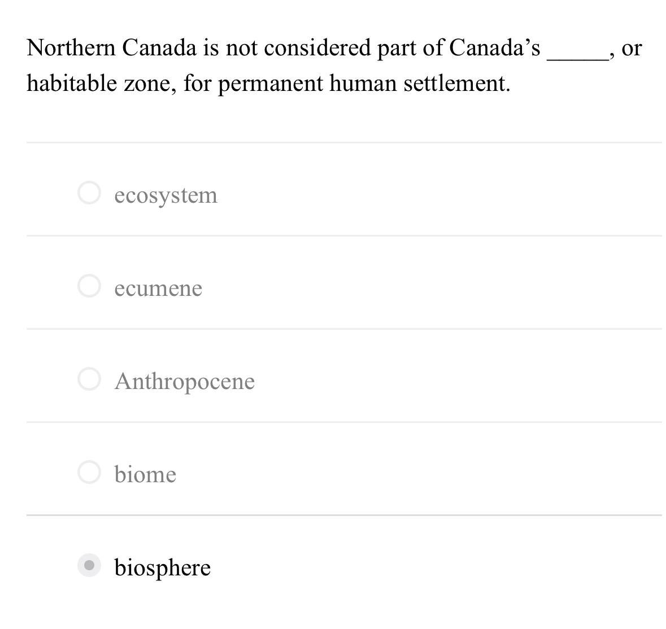Select the ecumene radio button
Viewport: 666px width, 629px height.
(x=89, y=286)
